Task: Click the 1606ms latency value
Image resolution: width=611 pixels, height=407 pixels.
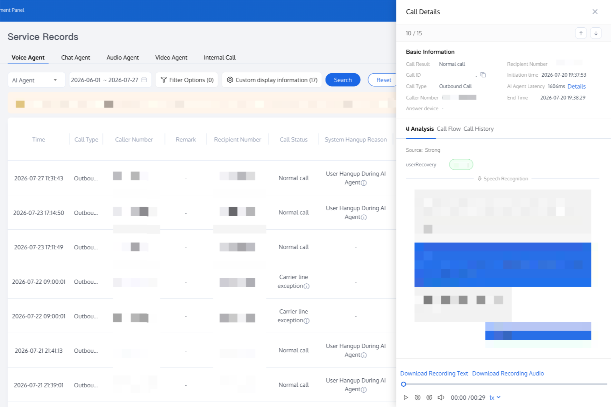Action: pos(556,86)
